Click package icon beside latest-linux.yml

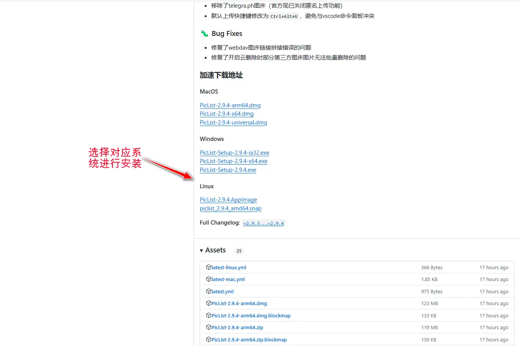[x=209, y=267]
